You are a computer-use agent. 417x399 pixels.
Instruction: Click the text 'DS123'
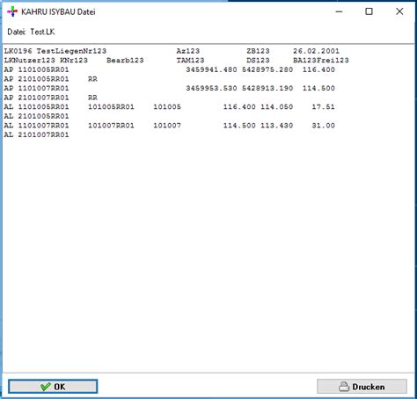pos(258,61)
